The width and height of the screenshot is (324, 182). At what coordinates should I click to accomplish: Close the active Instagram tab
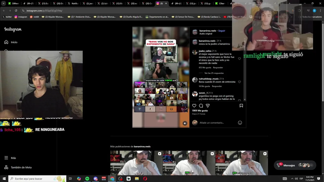[x=166, y=4]
